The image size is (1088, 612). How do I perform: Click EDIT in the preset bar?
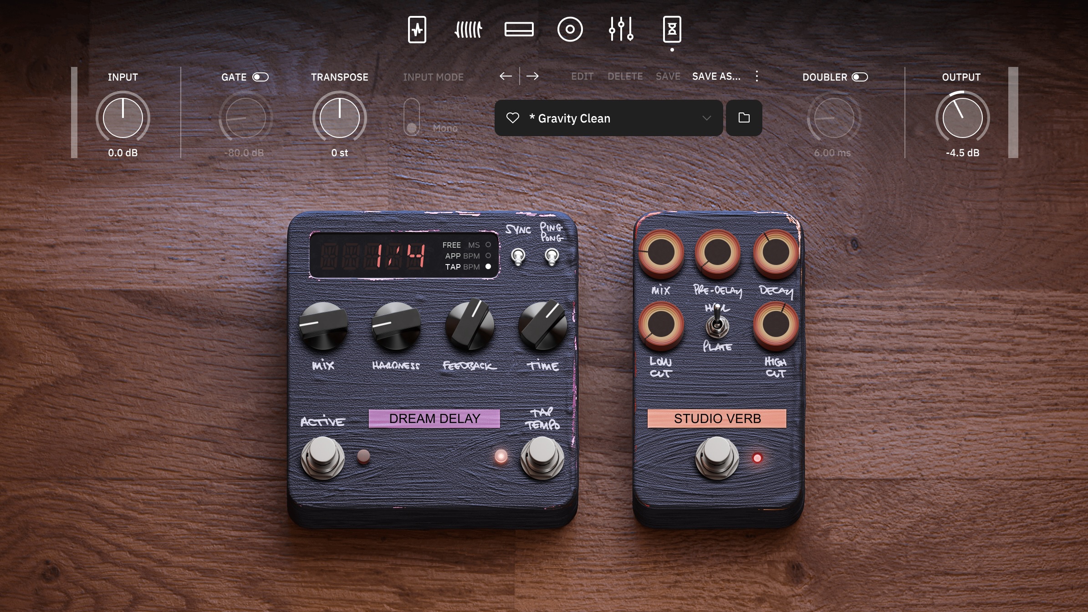coord(582,76)
